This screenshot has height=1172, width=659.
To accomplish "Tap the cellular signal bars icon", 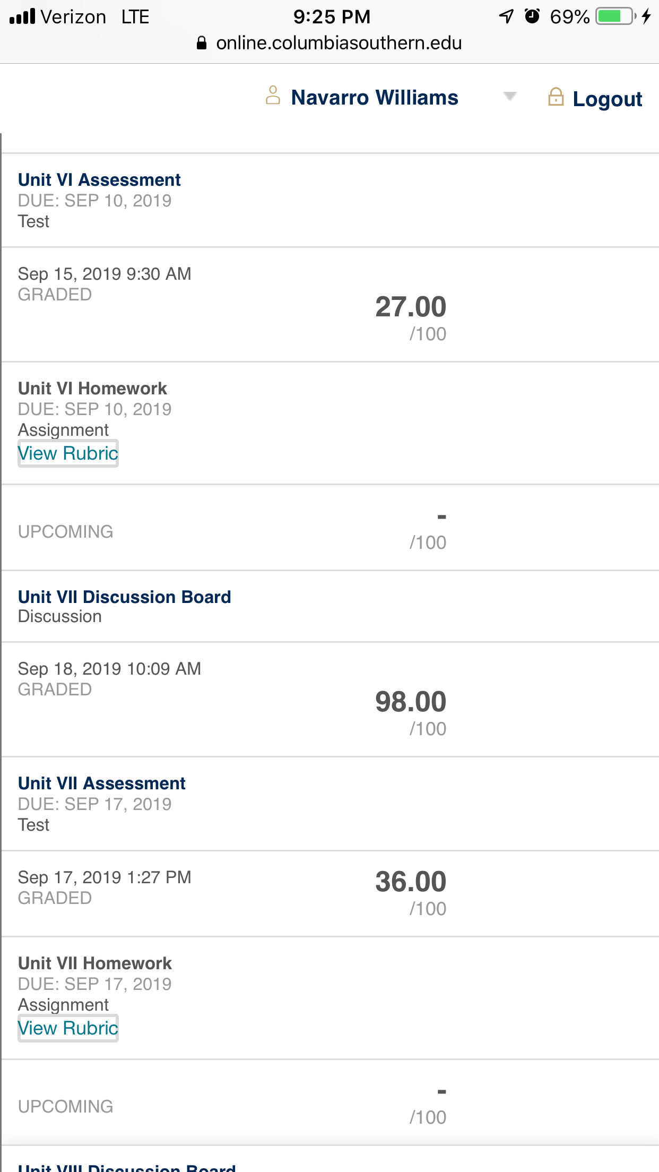I will [22, 16].
